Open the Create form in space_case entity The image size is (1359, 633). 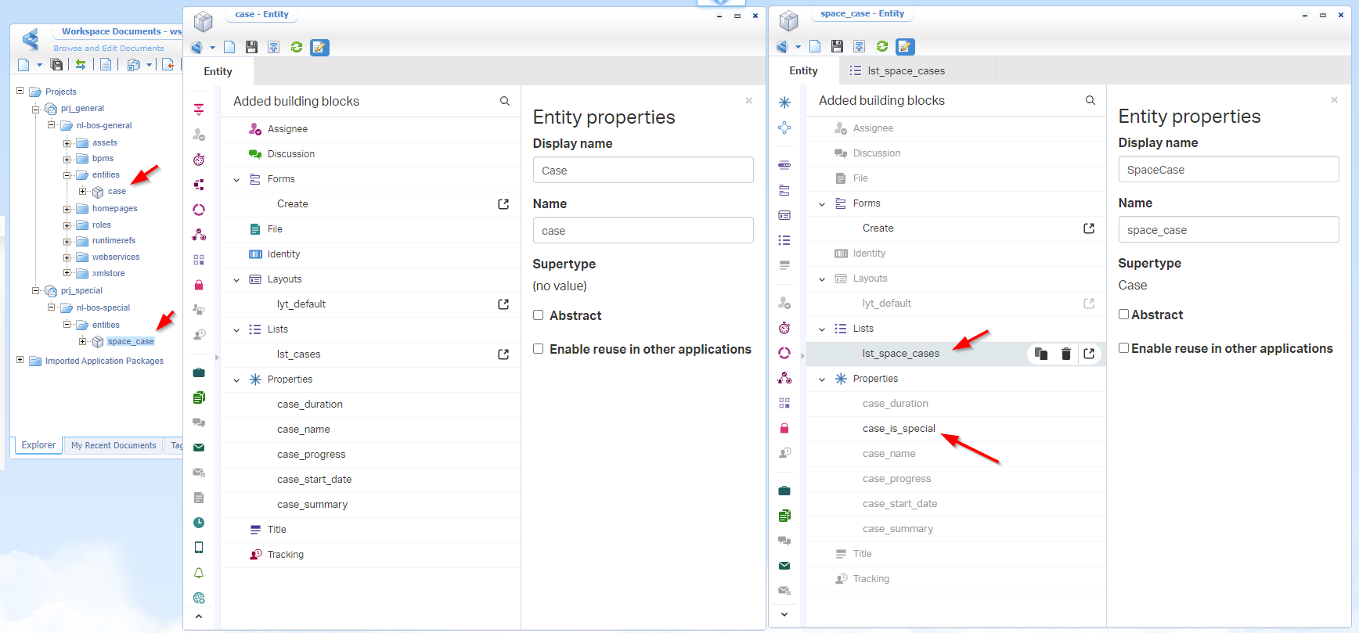point(1088,228)
